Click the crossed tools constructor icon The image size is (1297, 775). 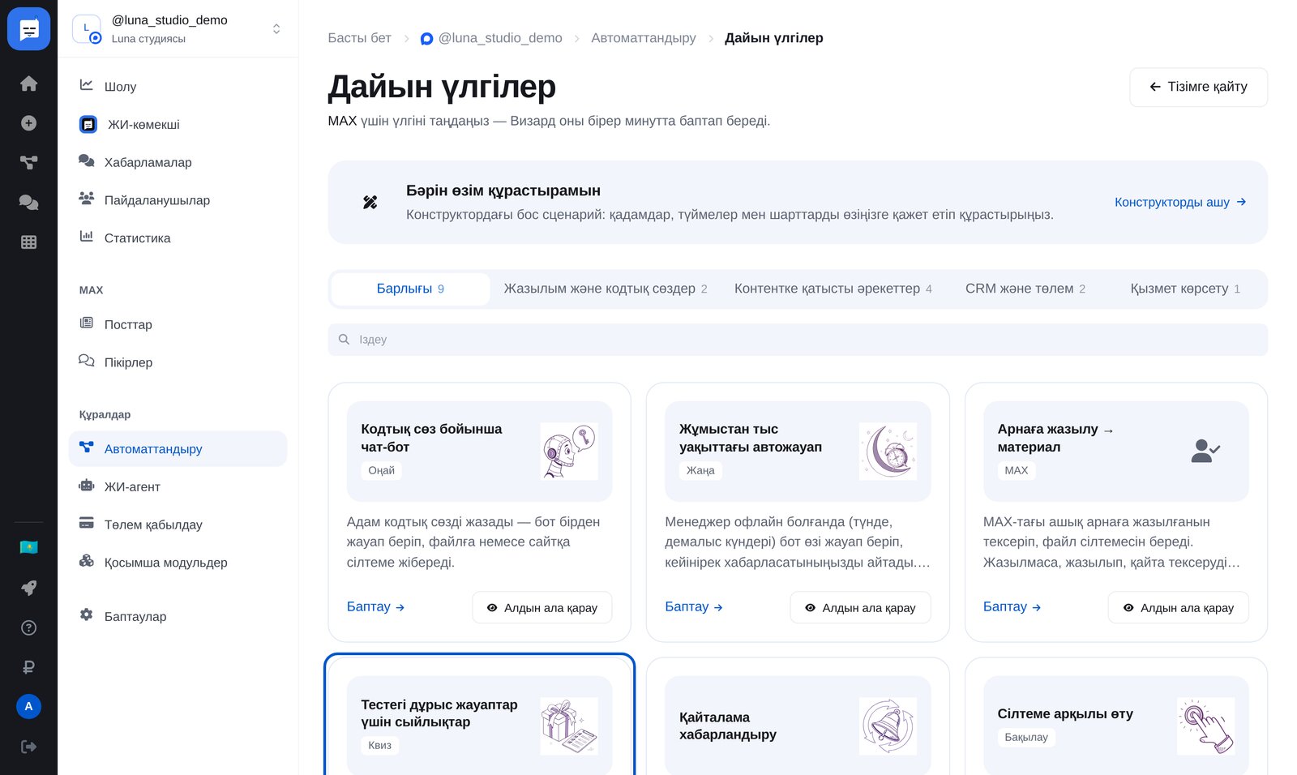click(370, 202)
